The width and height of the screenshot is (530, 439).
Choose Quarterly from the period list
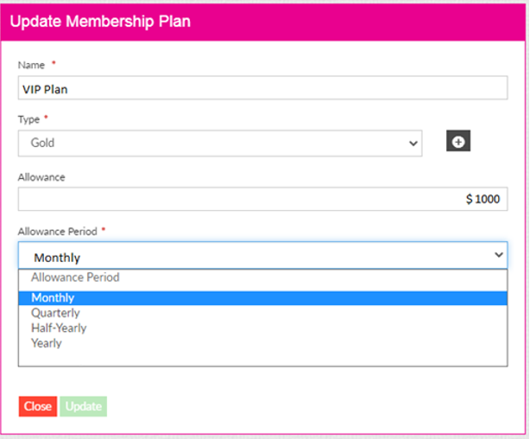55,313
